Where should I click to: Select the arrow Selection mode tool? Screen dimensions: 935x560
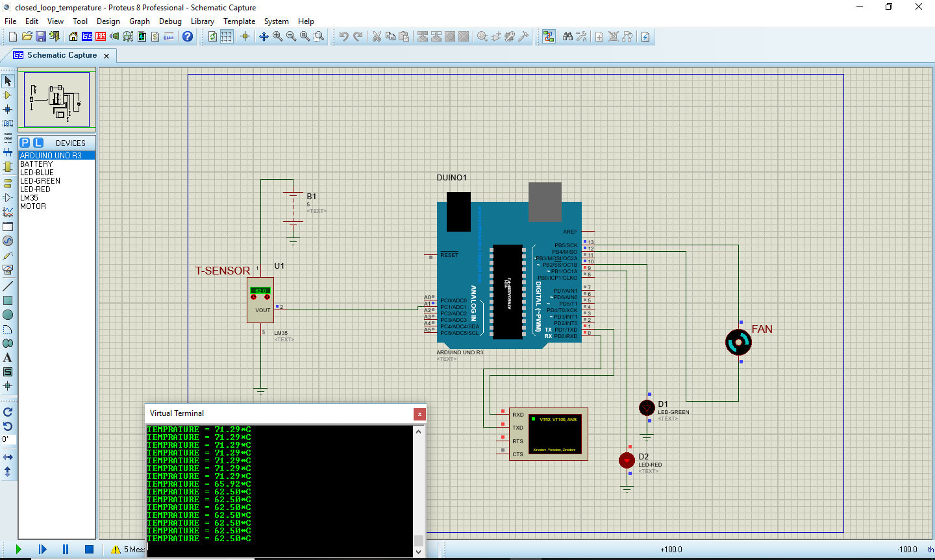click(8, 81)
